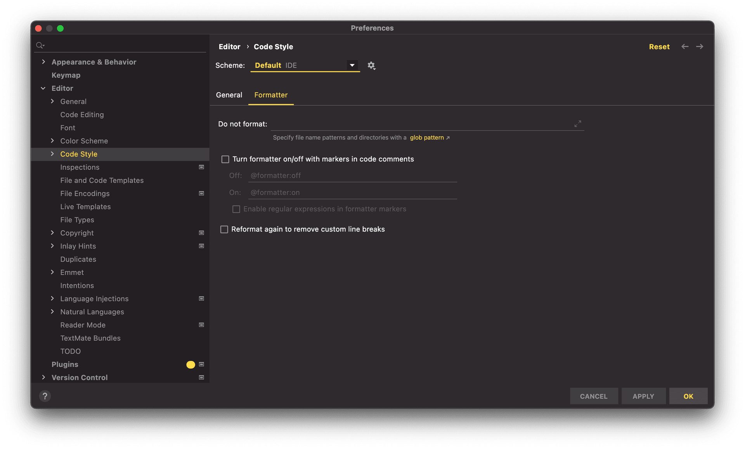Image resolution: width=745 pixels, height=449 pixels.
Task: Expand the Emmet node
Action: (52, 272)
